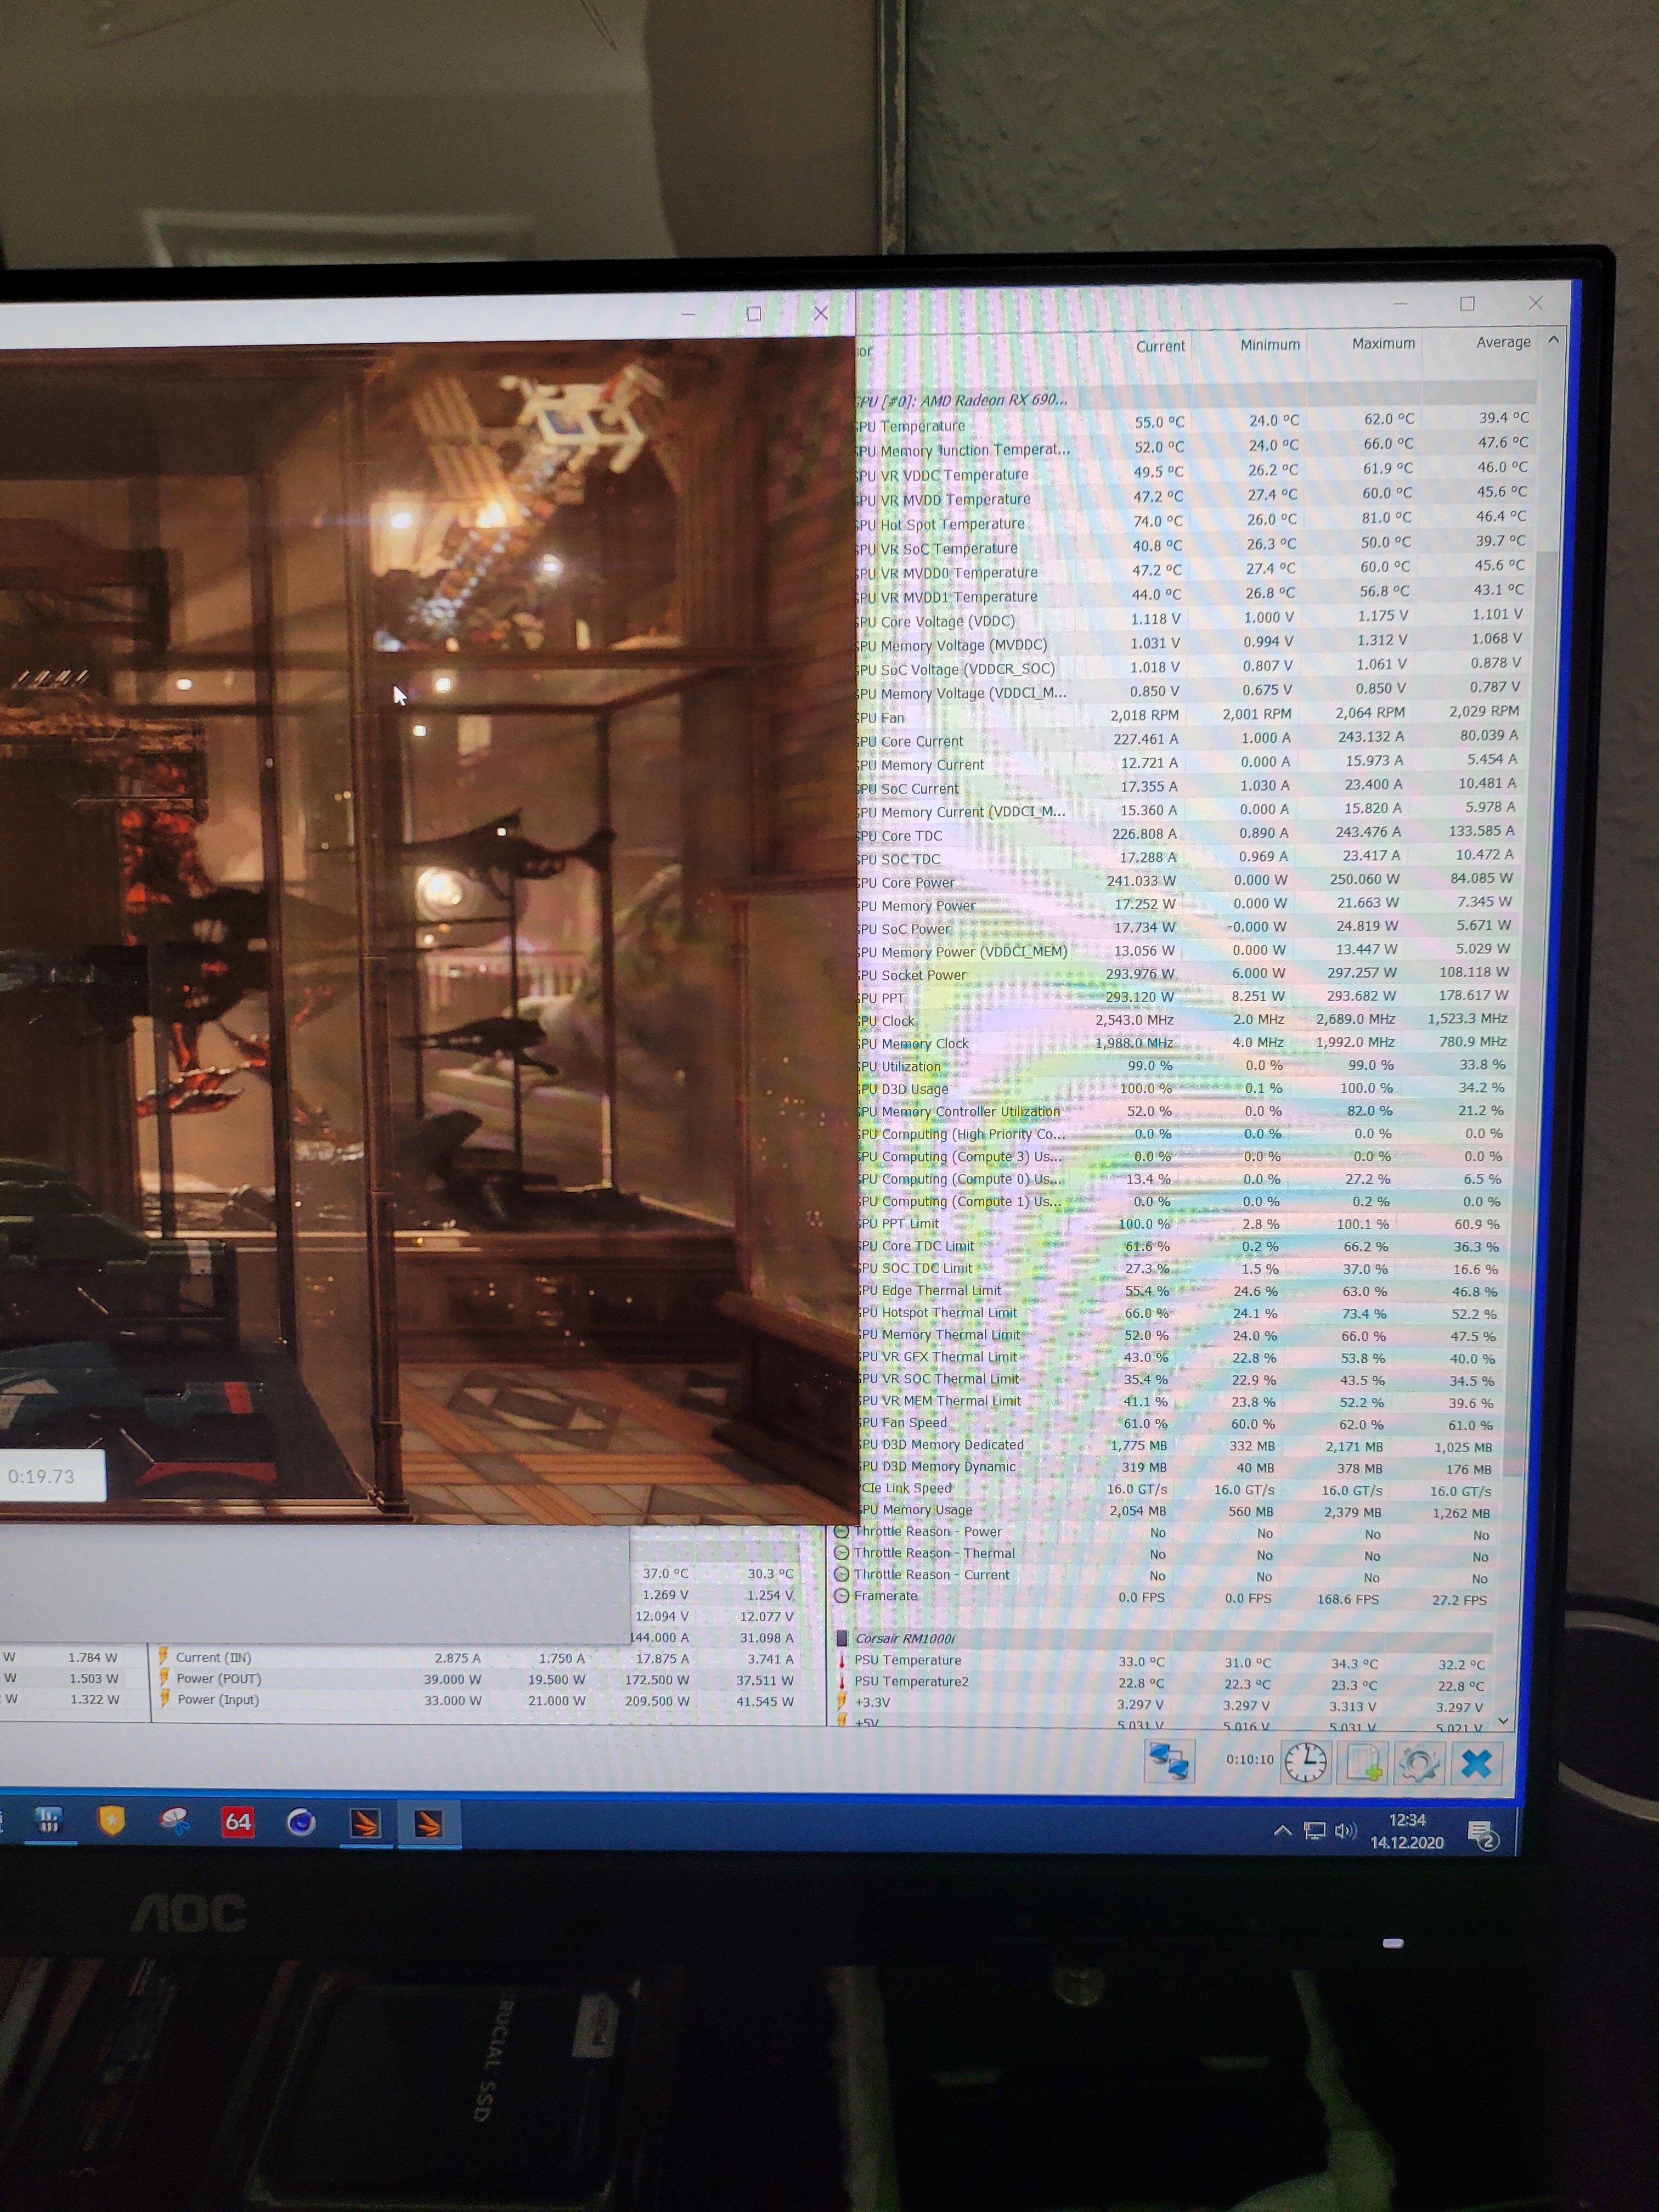
Task: Click the Maximum column header
Action: pos(1384,343)
